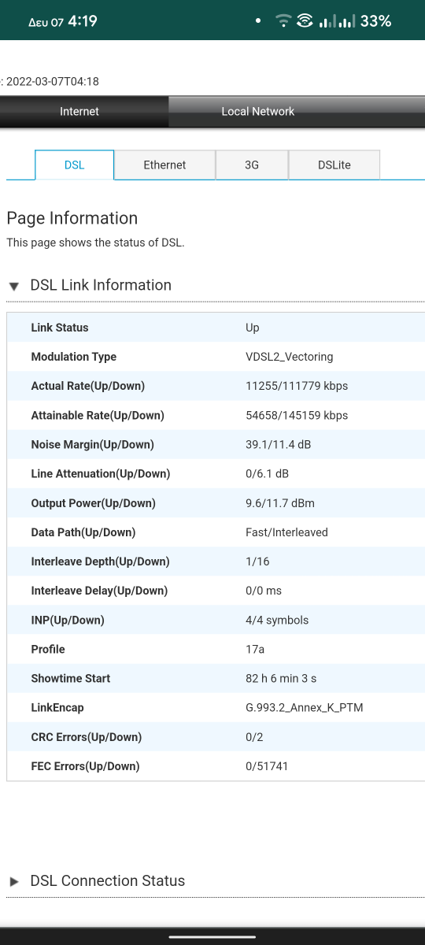The width and height of the screenshot is (425, 945).
Task: Tap the 33% battery indicator
Action: tap(376, 21)
